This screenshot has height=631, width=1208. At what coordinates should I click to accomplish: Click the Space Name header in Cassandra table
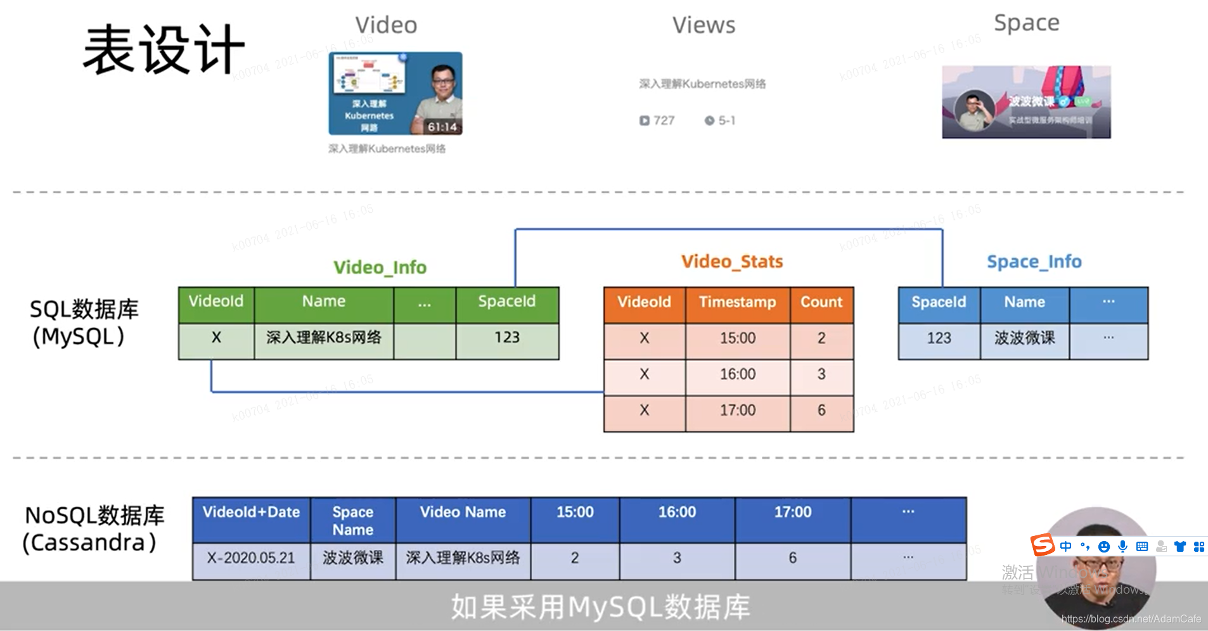click(x=353, y=520)
